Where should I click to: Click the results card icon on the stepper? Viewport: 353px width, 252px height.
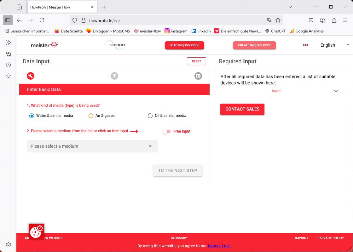tap(198, 76)
